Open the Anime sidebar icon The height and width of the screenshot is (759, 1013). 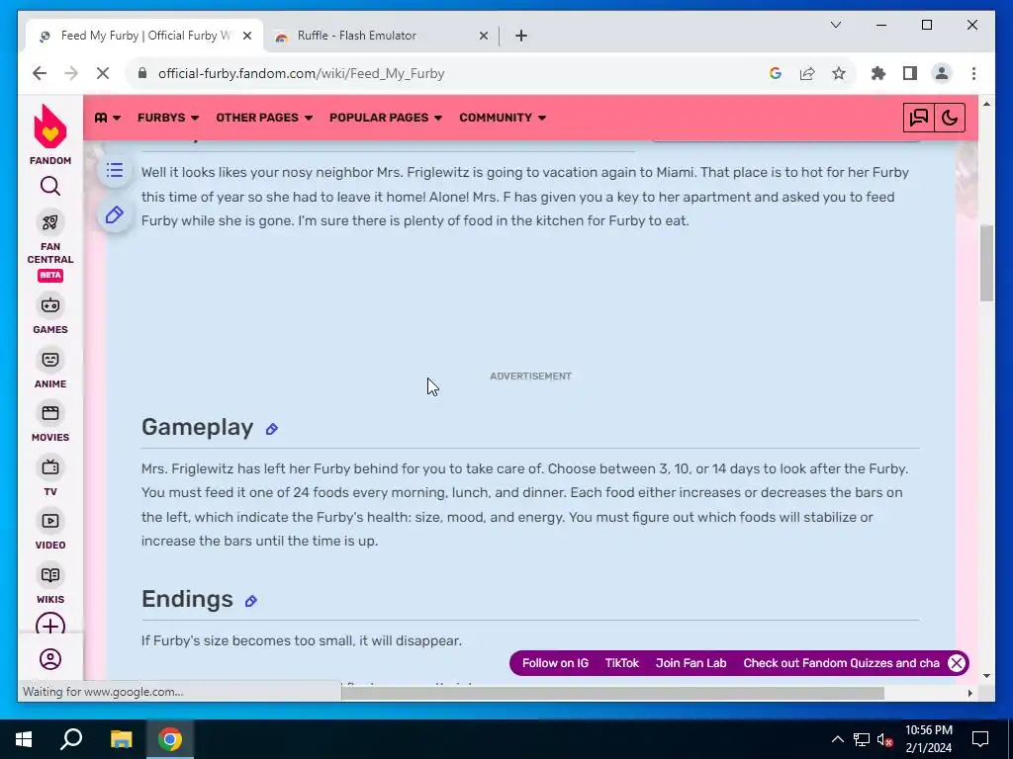point(49,360)
